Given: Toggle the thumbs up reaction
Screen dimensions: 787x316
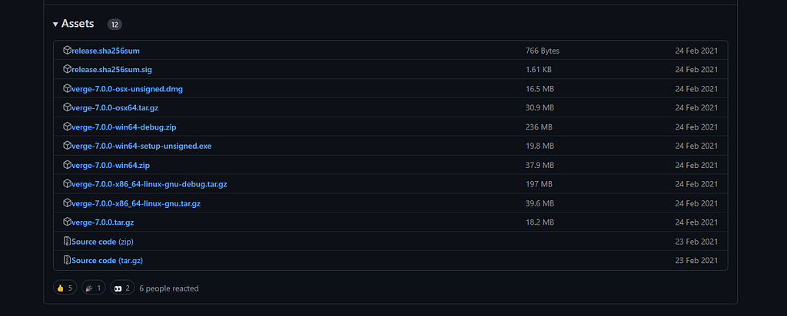Looking at the screenshot, I should click(x=65, y=288).
